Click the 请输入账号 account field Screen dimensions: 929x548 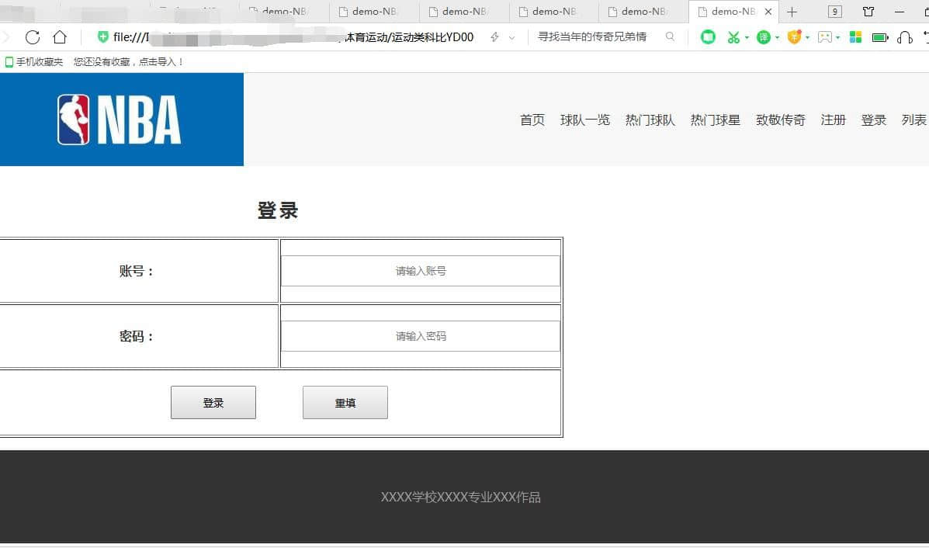pyautogui.click(x=420, y=271)
